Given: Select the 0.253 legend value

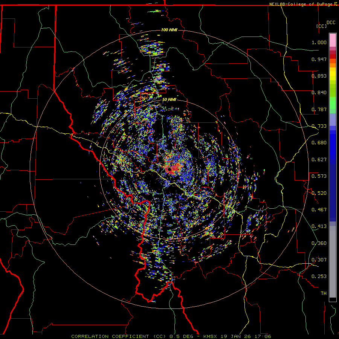Looking at the screenshot, I should 319,276.
